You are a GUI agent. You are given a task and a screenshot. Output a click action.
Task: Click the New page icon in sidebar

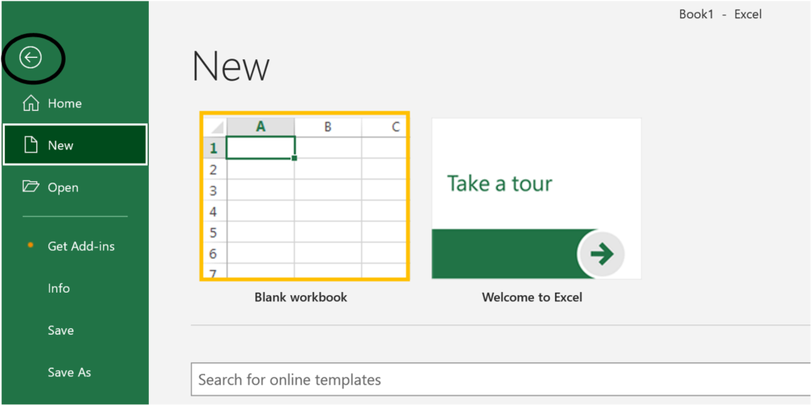tap(32, 146)
